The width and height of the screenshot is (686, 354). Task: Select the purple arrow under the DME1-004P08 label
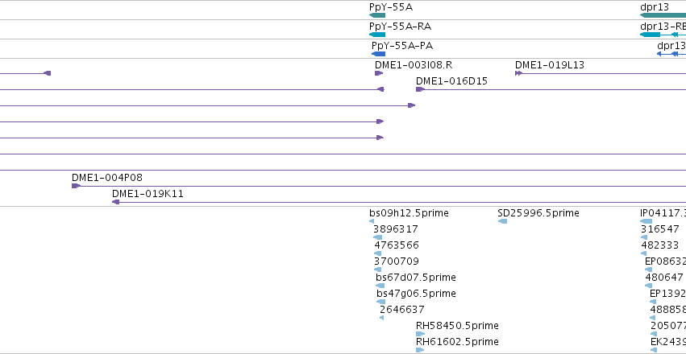(76, 186)
